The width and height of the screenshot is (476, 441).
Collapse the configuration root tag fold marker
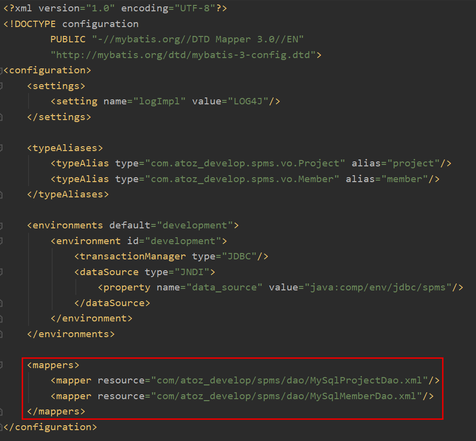click(x=1, y=71)
